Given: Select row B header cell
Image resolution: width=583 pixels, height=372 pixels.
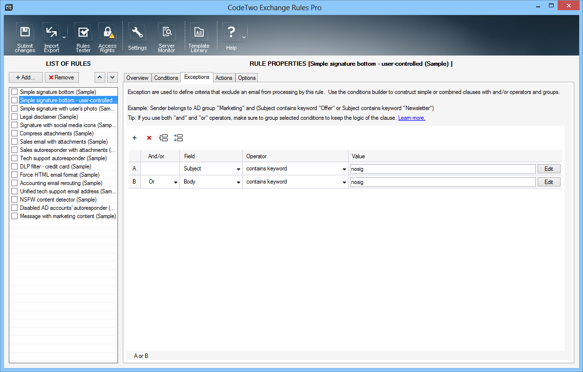Looking at the screenshot, I should coord(134,182).
